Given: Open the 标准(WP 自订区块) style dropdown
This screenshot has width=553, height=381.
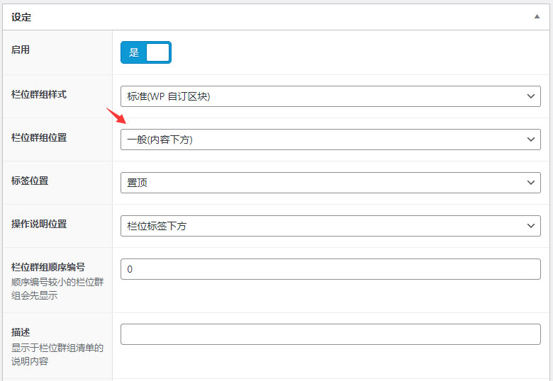Looking at the screenshot, I should [x=330, y=96].
